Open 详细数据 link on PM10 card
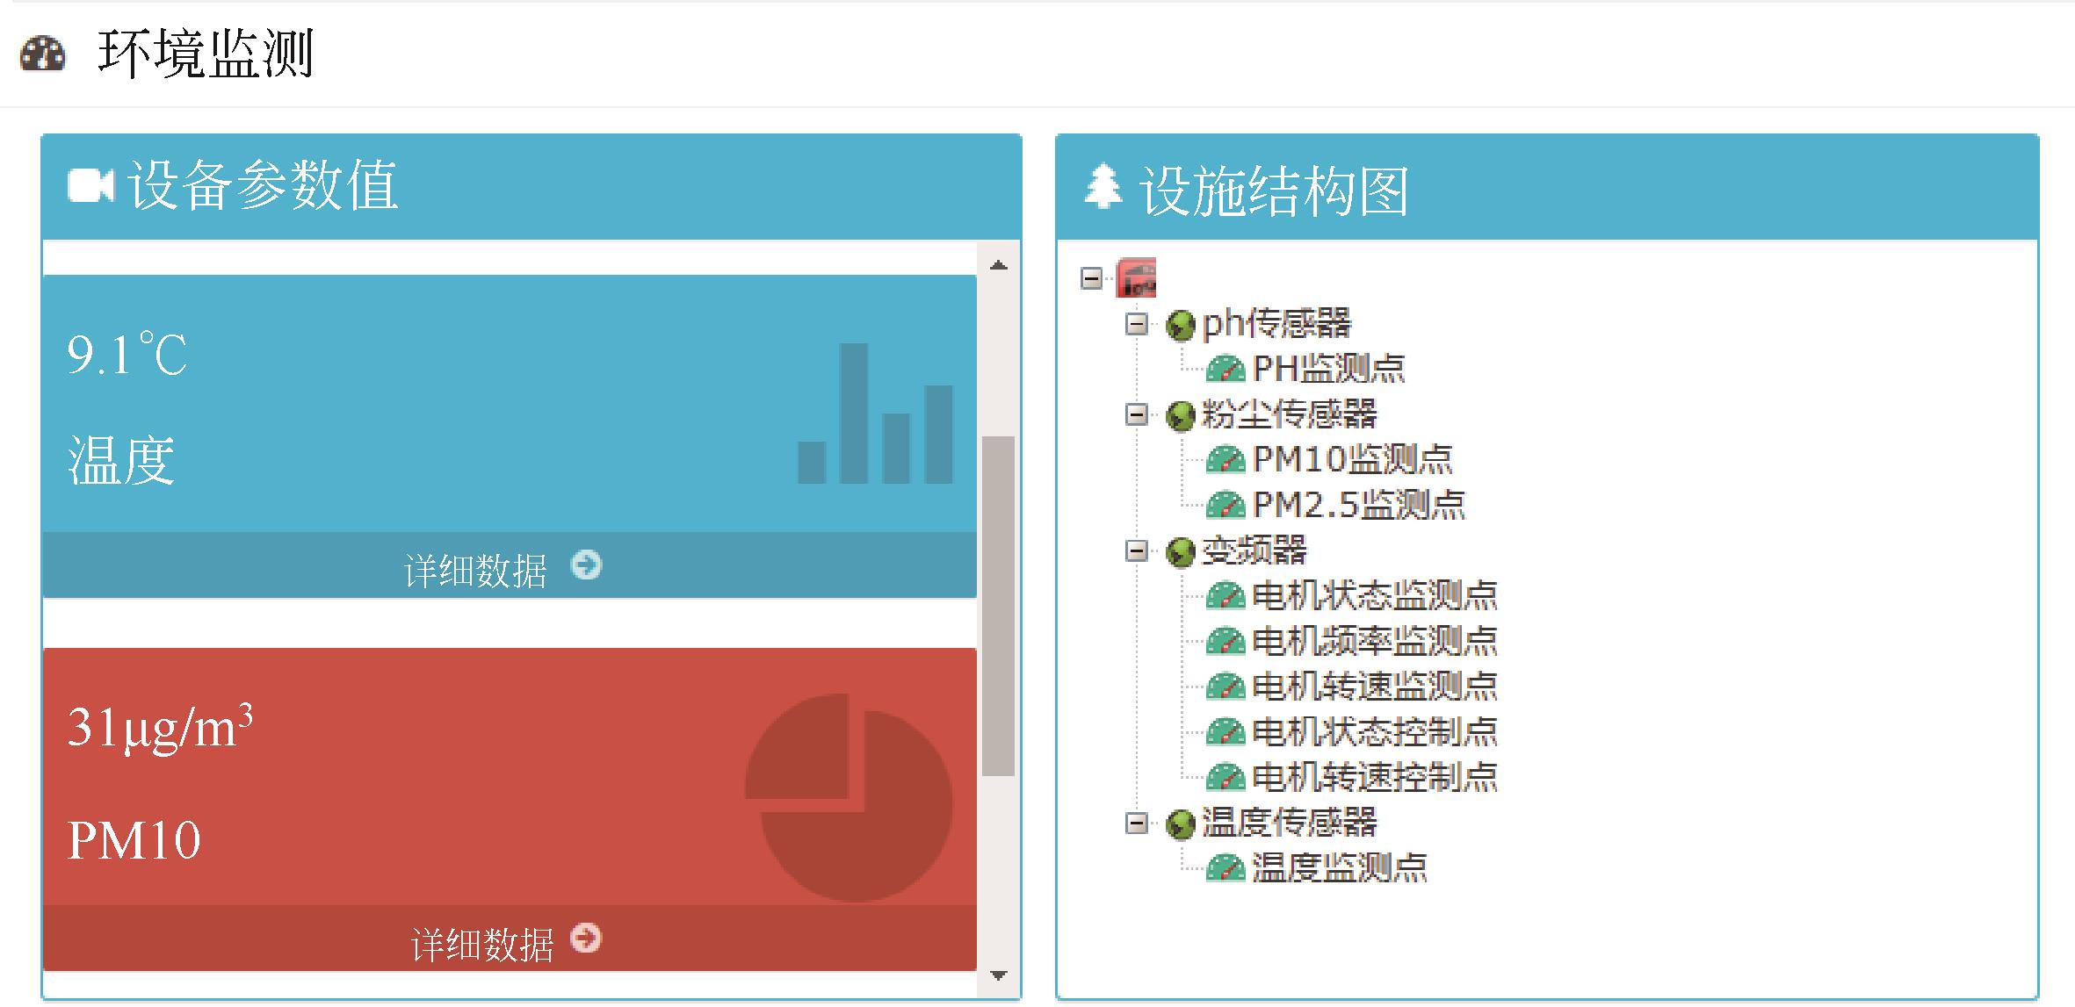The height and width of the screenshot is (1007, 2075). (482, 945)
